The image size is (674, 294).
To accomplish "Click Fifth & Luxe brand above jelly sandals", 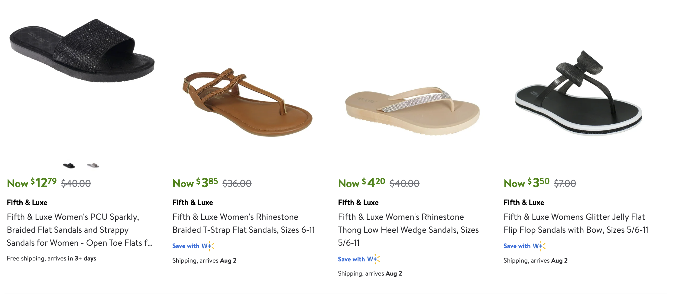I will [x=524, y=203].
